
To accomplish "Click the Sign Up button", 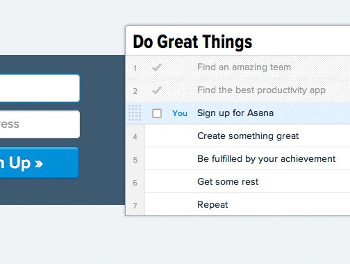I will click(40, 163).
